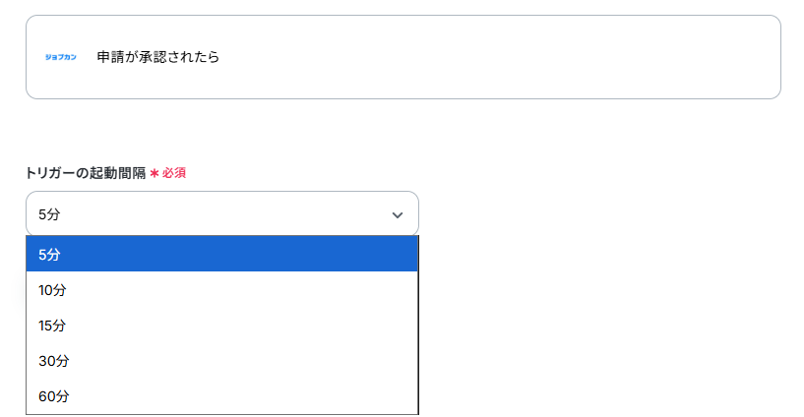Choose the half-hour trigger interval
The image size is (804, 417).
point(222,361)
